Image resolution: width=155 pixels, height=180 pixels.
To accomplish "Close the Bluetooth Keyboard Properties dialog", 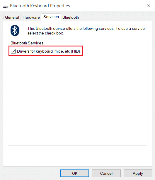I will [x=149, y=6].
